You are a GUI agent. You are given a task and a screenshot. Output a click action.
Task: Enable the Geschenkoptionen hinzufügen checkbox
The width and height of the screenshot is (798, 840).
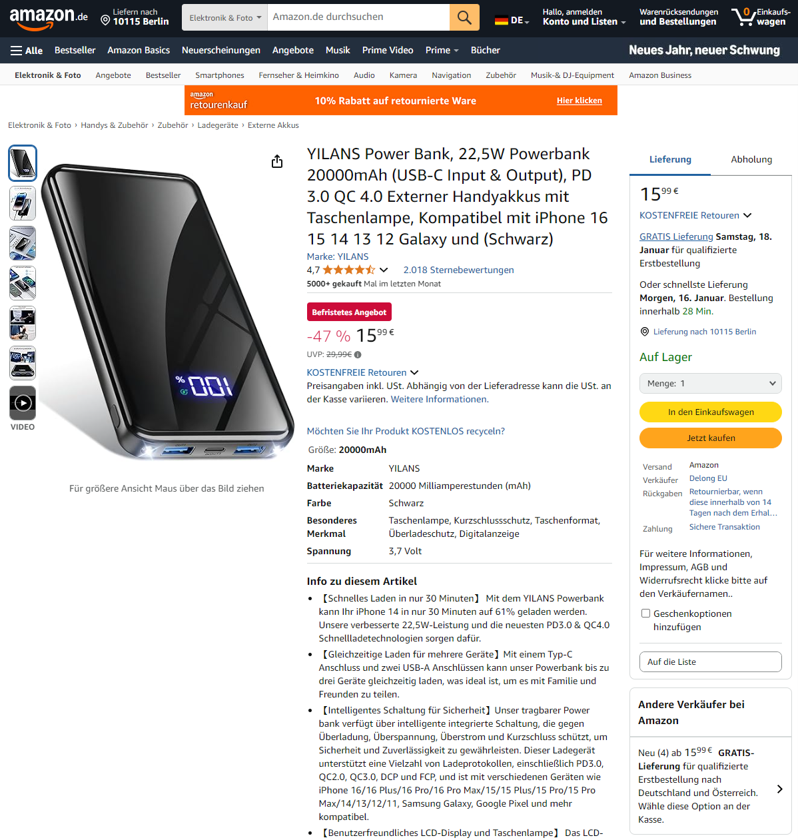coord(645,614)
